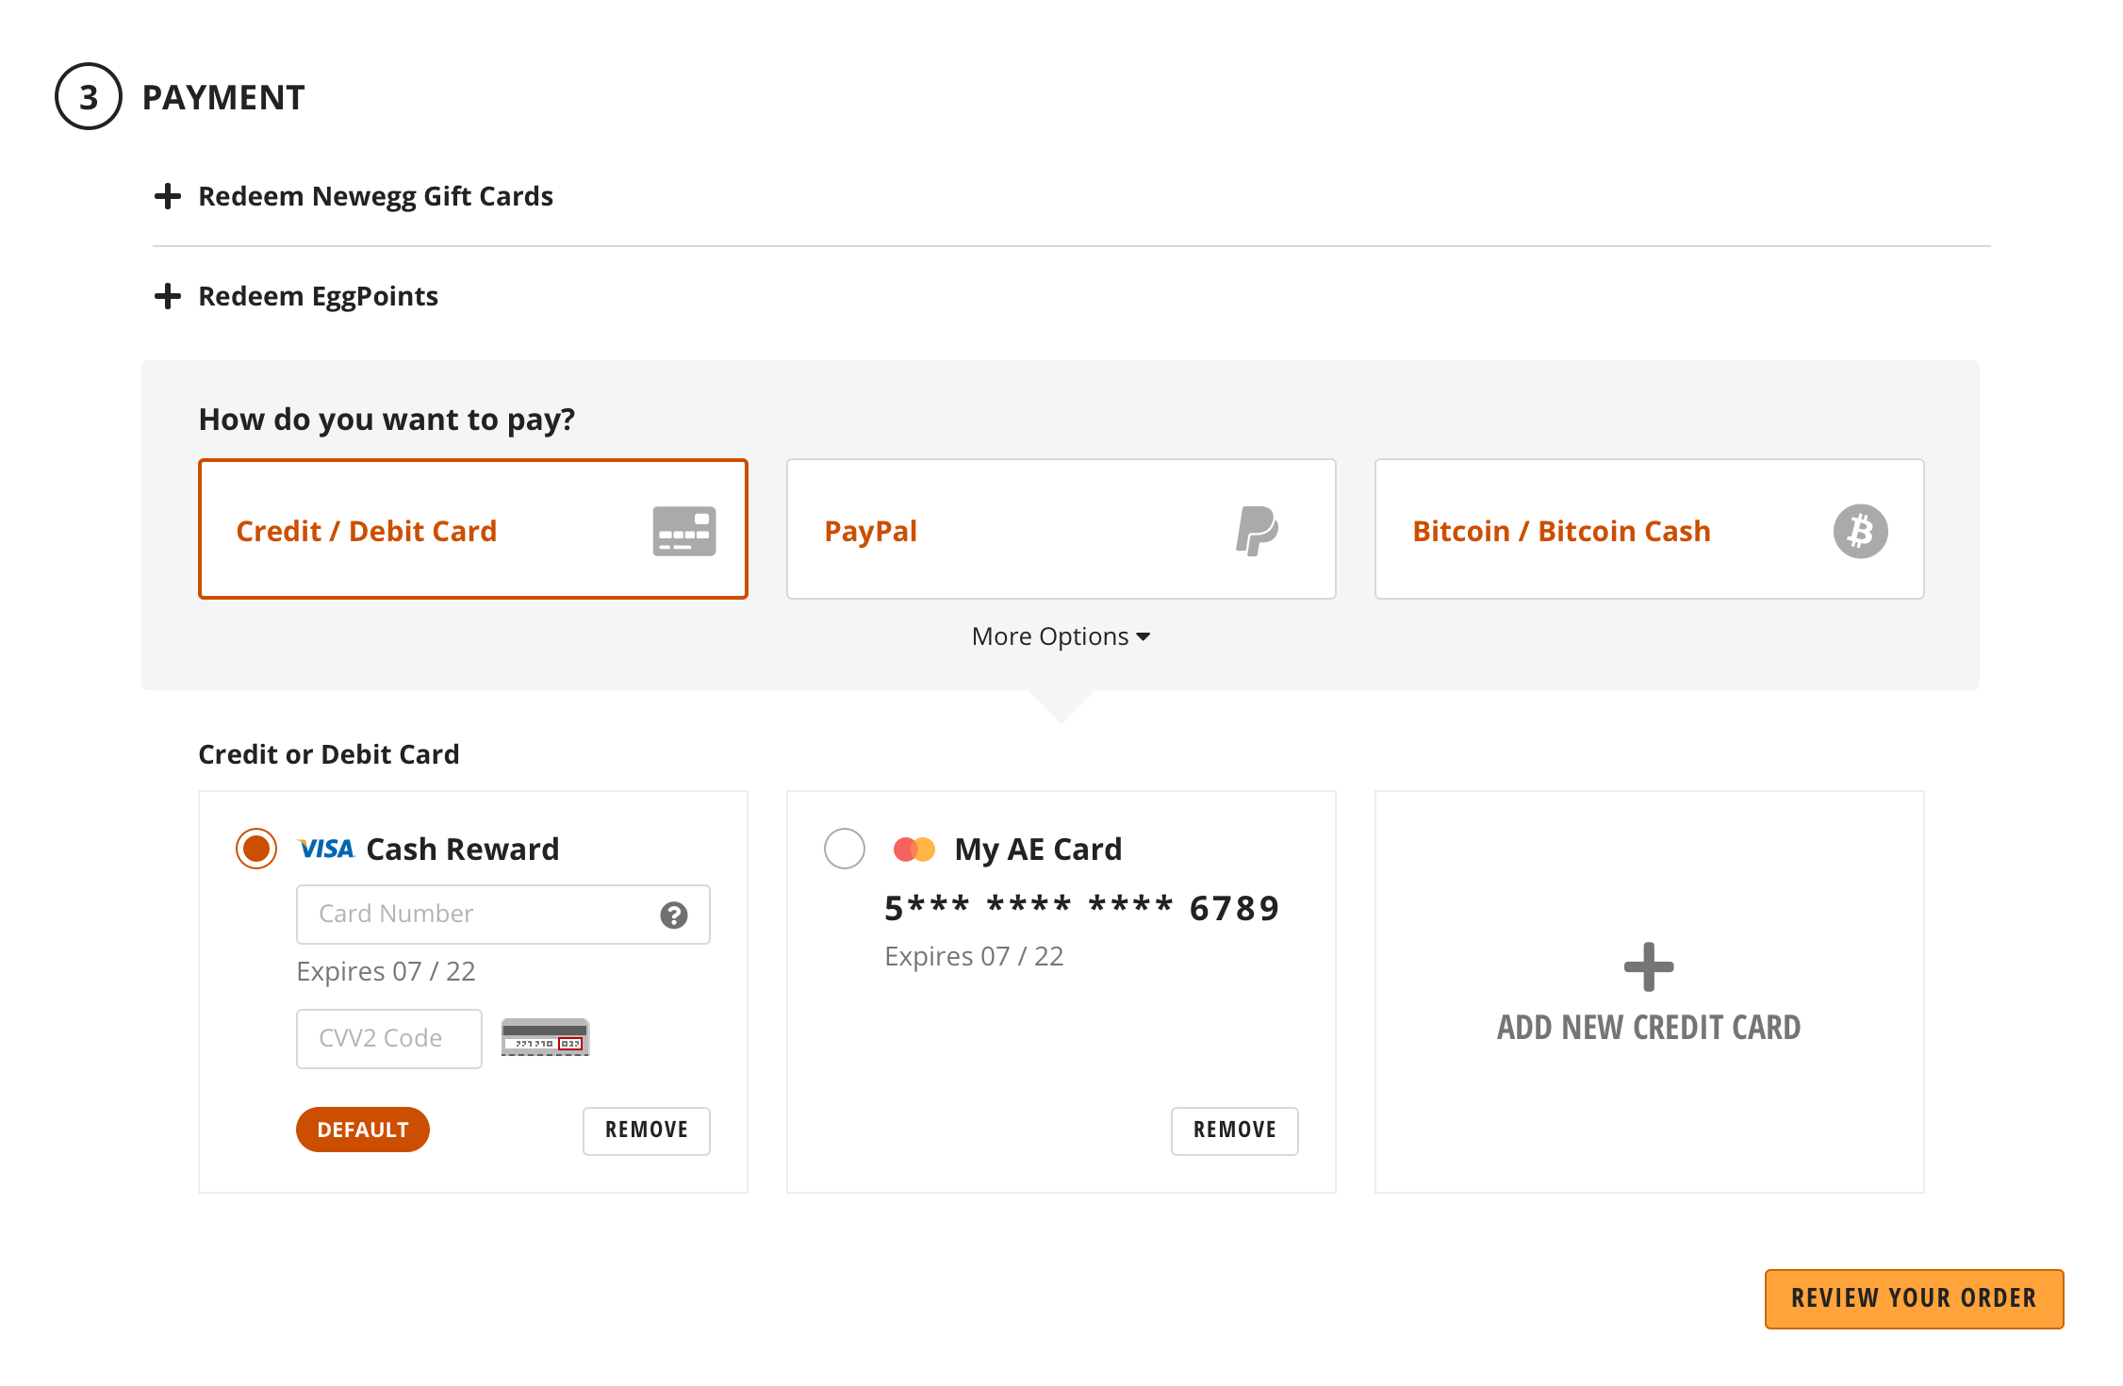The width and height of the screenshot is (2123, 1386).
Task: Click the Bitcoin coin icon
Action: (1860, 531)
